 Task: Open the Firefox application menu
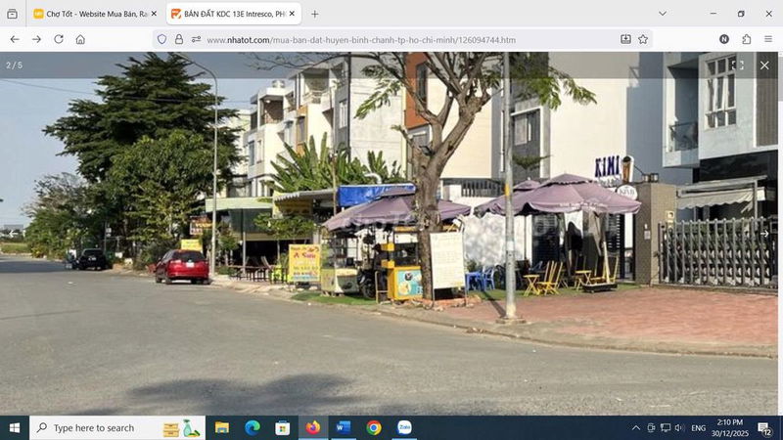tap(767, 39)
